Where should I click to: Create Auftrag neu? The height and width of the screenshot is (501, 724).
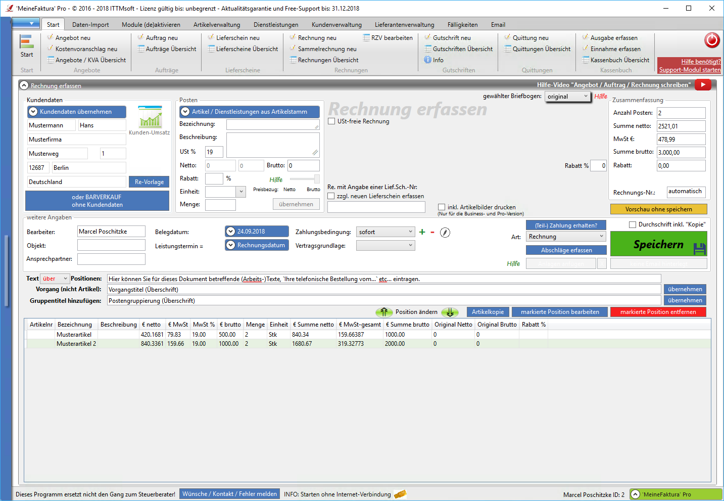pyautogui.click(x=158, y=37)
